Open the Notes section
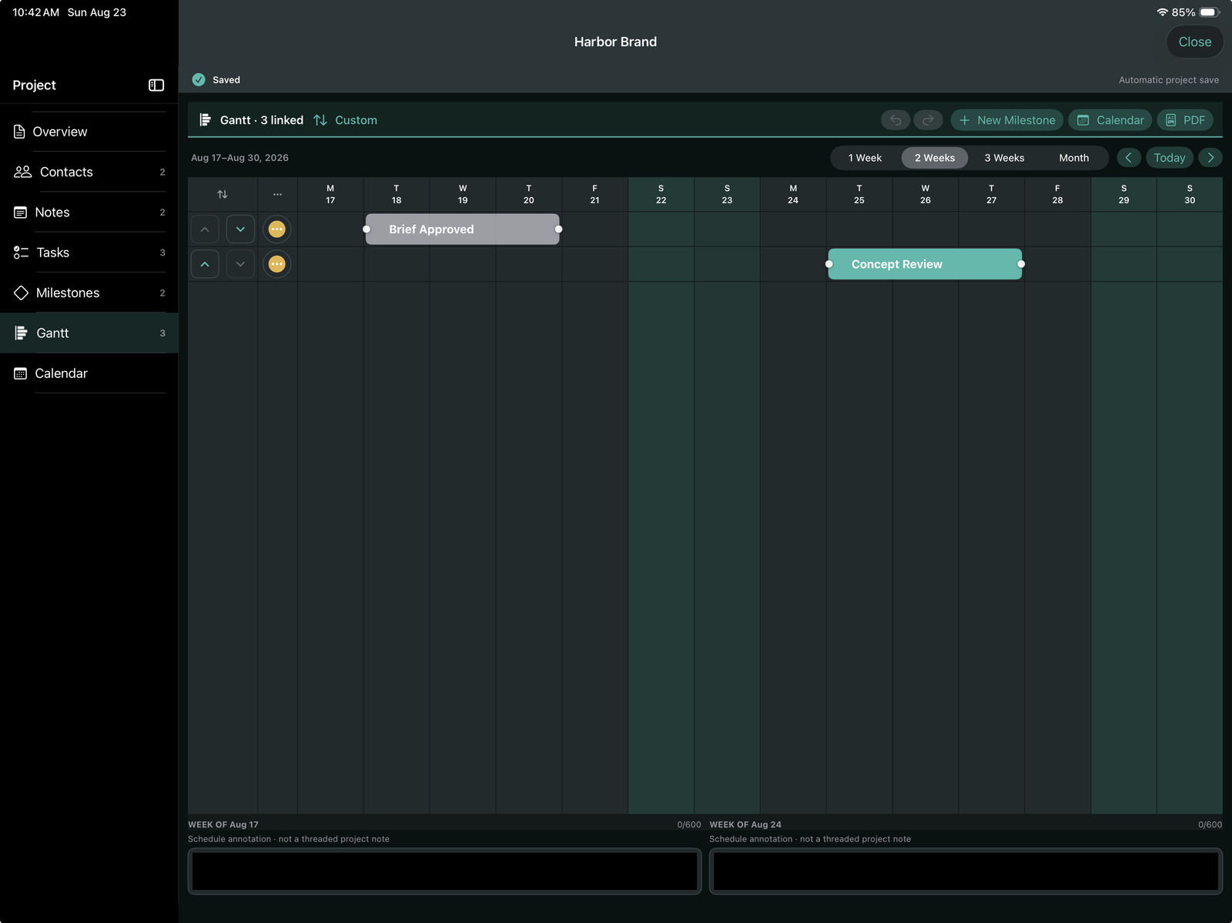 click(x=89, y=212)
